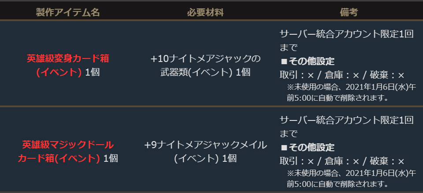
Task: Click the white 1個 quantity after マジックドール カード箱(イベント)
Action: pos(111,158)
